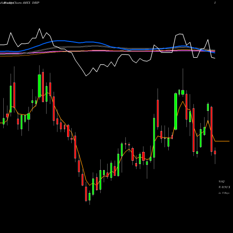Click the lowest trough of the white indicator line
Viewport: 233px width, 233px height.
point(86,76)
